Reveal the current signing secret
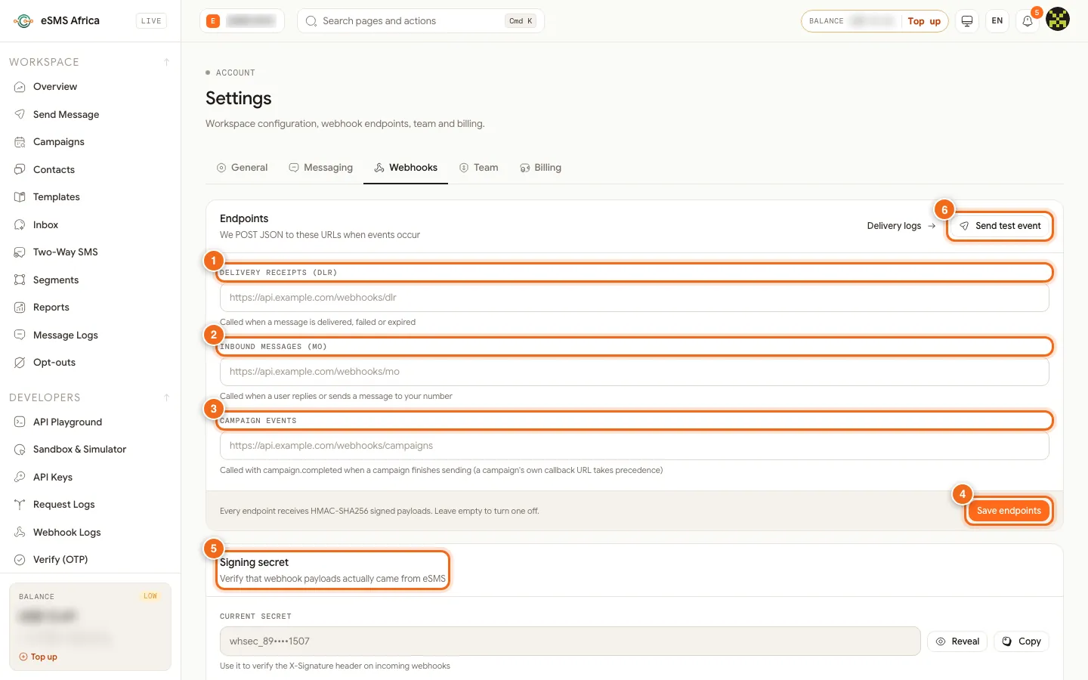The height and width of the screenshot is (680, 1088). [x=957, y=641]
